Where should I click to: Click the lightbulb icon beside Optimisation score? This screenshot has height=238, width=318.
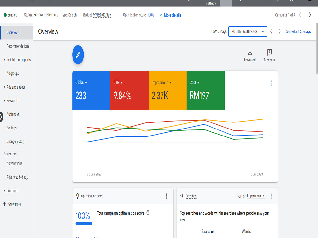point(78,196)
